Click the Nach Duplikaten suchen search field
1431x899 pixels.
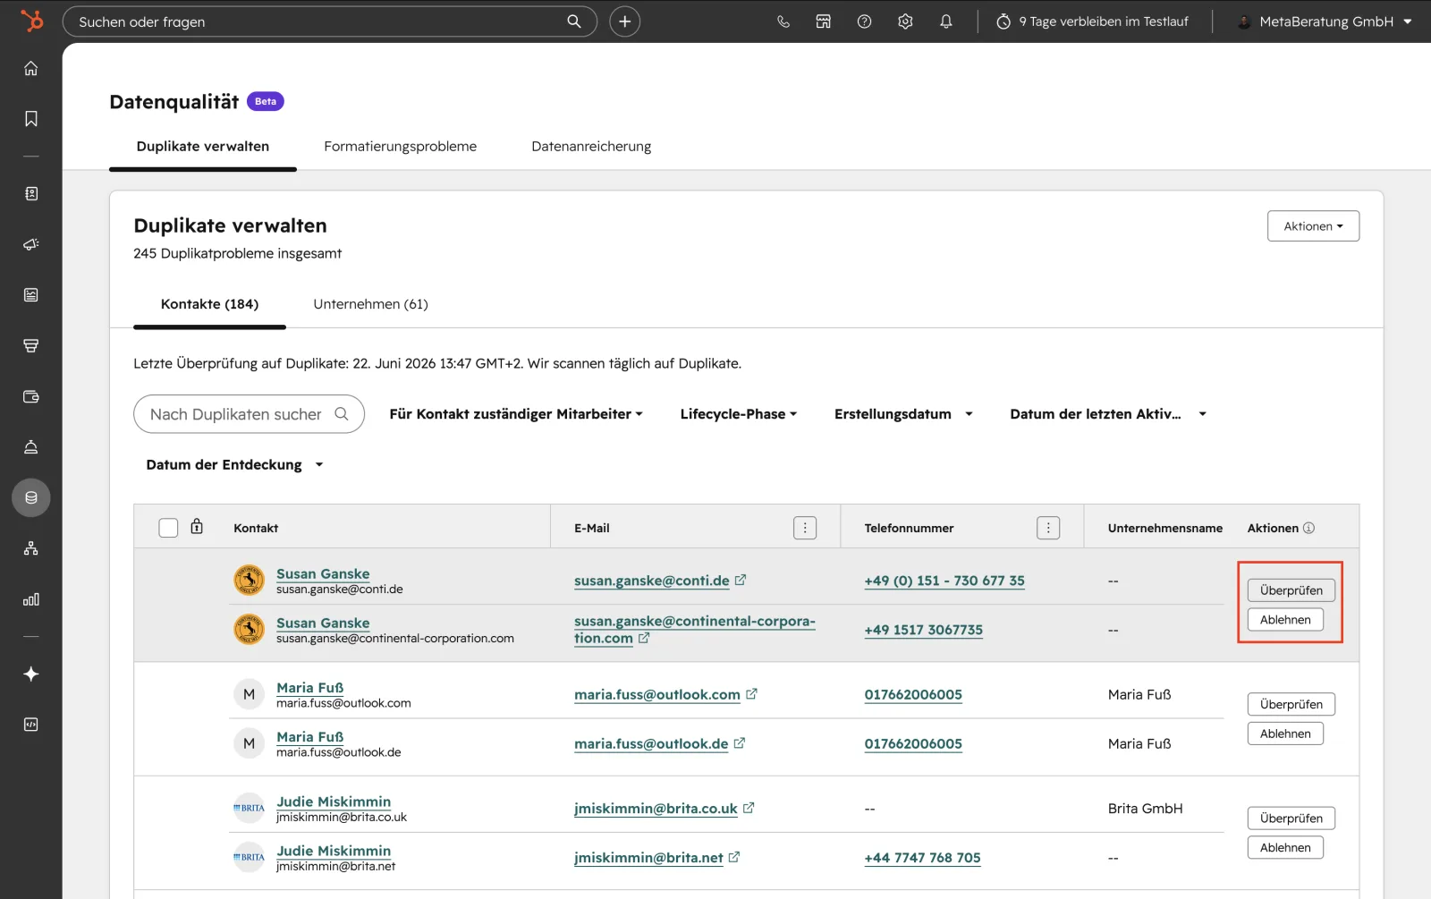point(249,414)
